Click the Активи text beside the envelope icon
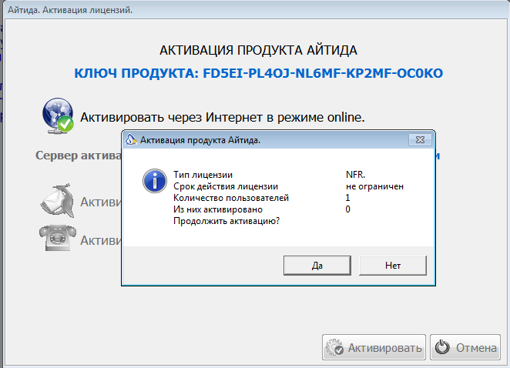The height and width of the screenshot is (368, 510). (x=101, y=202)
